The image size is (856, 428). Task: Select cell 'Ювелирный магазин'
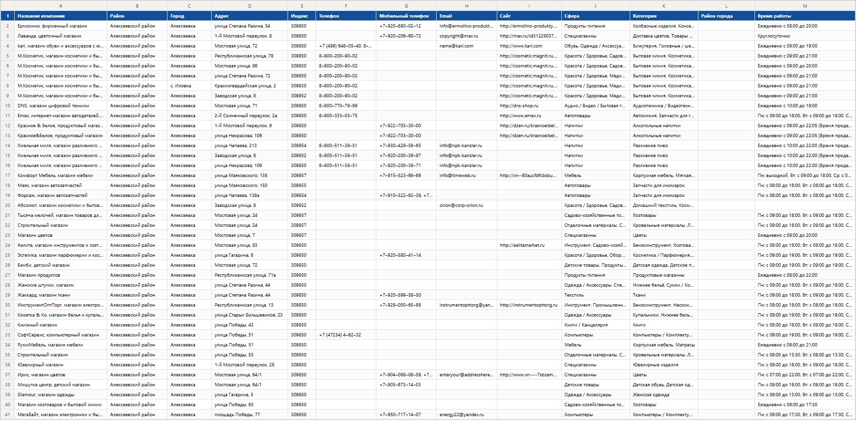61,365
